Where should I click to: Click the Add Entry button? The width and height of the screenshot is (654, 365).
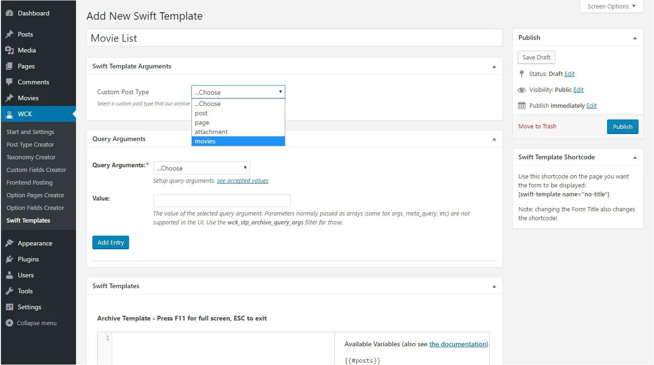coord(111,242)
